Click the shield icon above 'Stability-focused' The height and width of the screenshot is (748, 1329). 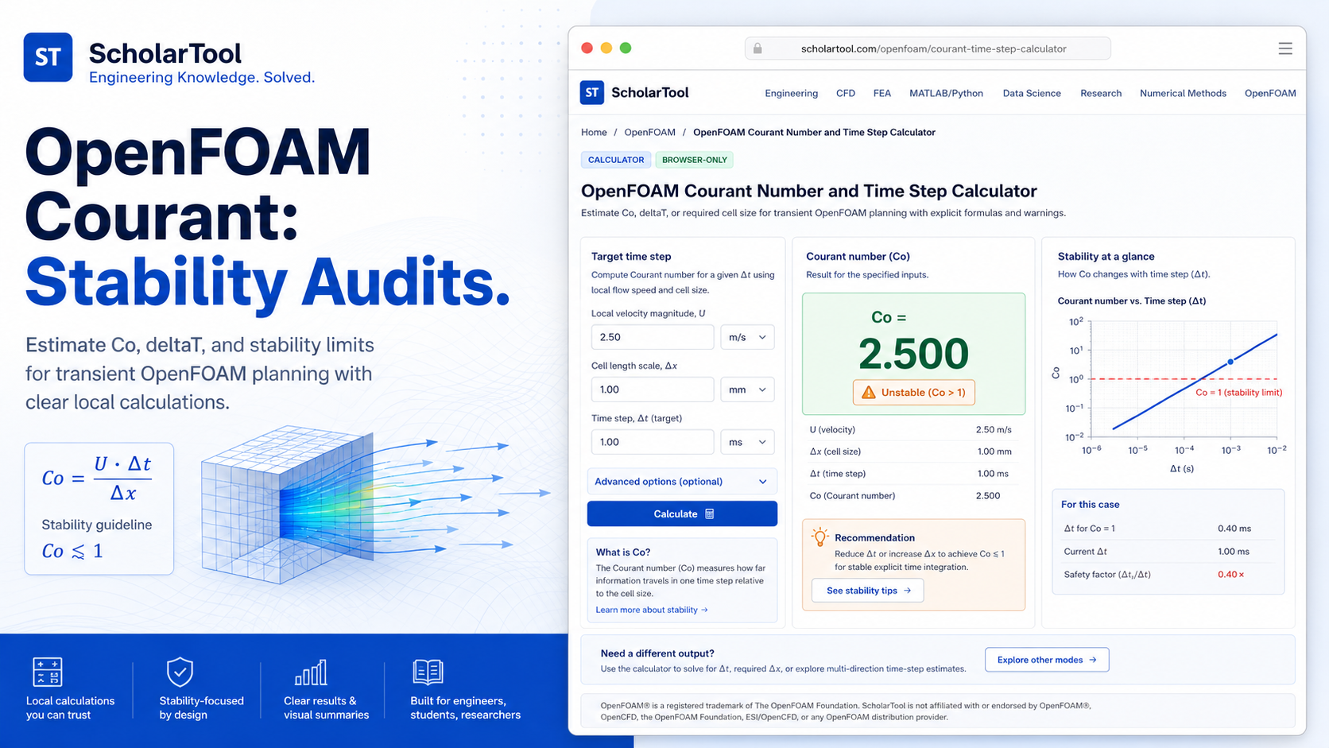coord(180,672)
